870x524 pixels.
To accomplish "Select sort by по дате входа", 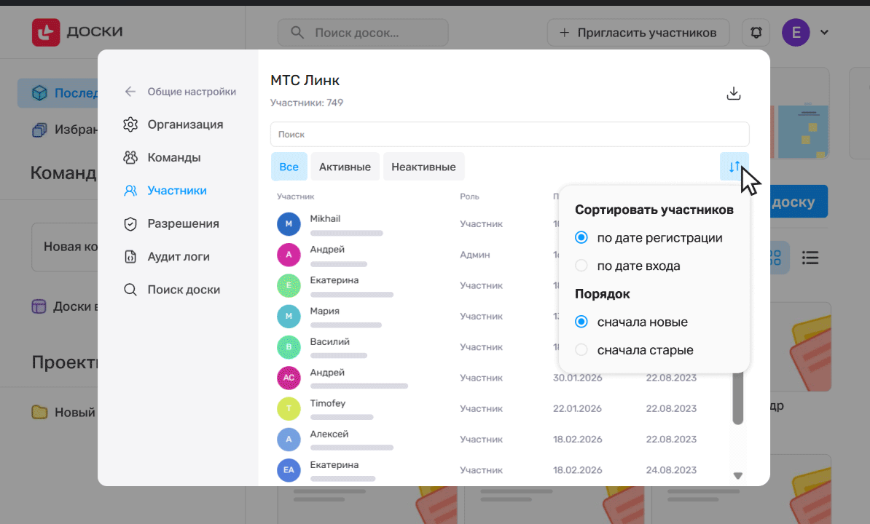I will pyautogui.click(x=581, y=266).
